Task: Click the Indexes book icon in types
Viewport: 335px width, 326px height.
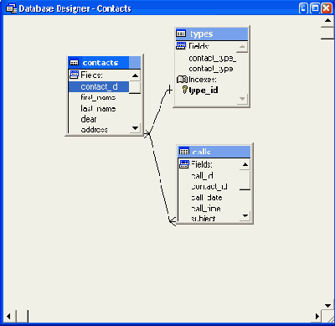Action: tap(182, 80)
